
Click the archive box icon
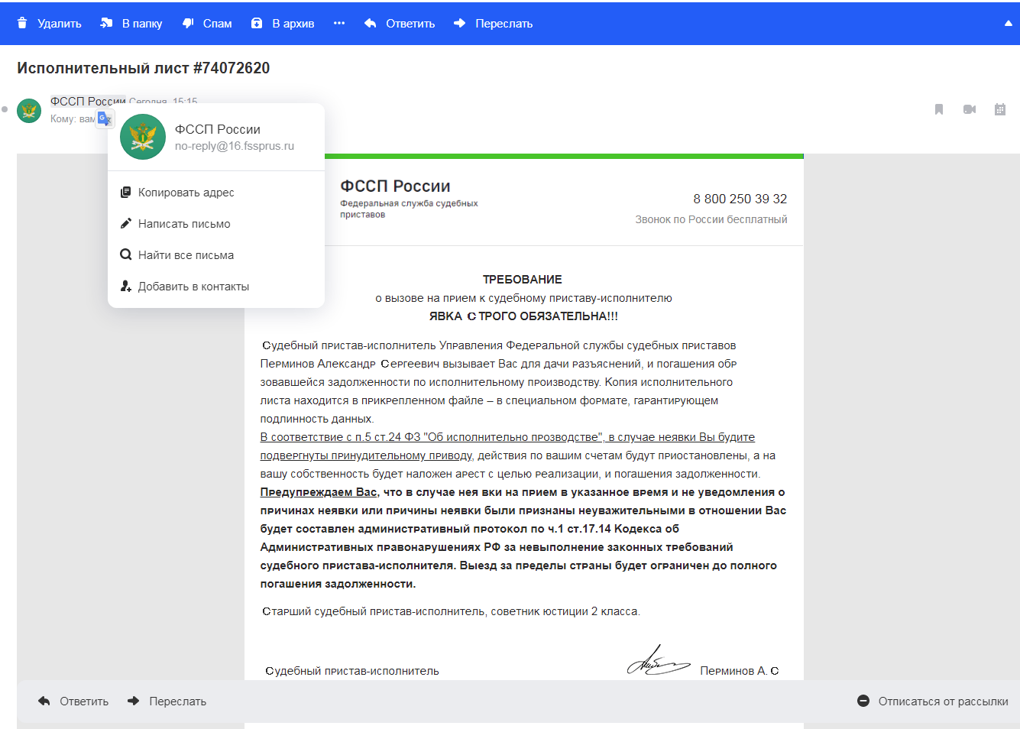pos(257,23)
